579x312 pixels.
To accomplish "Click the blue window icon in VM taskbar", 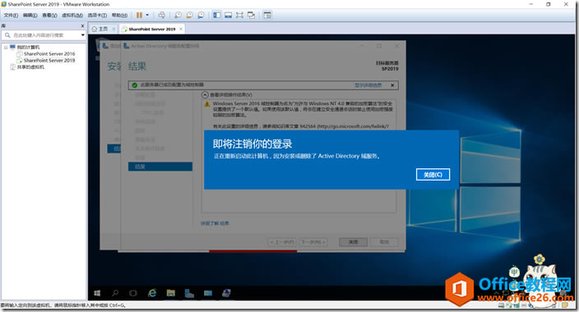I will tap(208, 293).
